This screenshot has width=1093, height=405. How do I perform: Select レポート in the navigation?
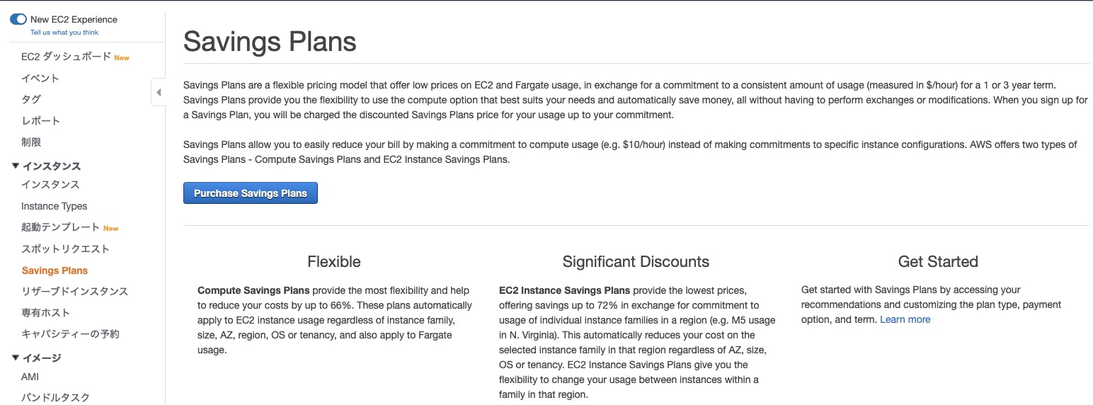point(40,120)
